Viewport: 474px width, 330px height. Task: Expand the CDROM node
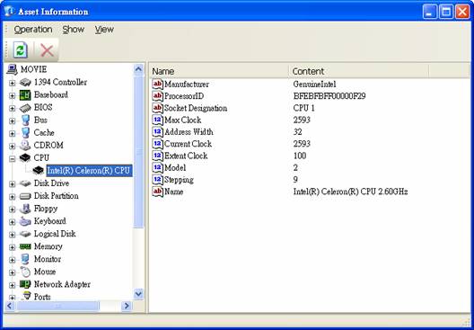12,147
